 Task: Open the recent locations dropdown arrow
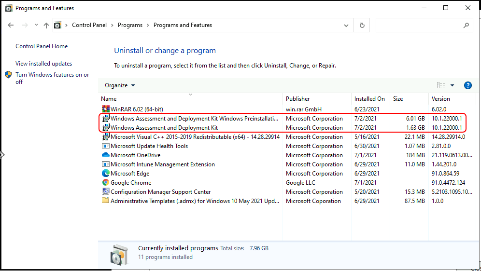tap(36, 25)
